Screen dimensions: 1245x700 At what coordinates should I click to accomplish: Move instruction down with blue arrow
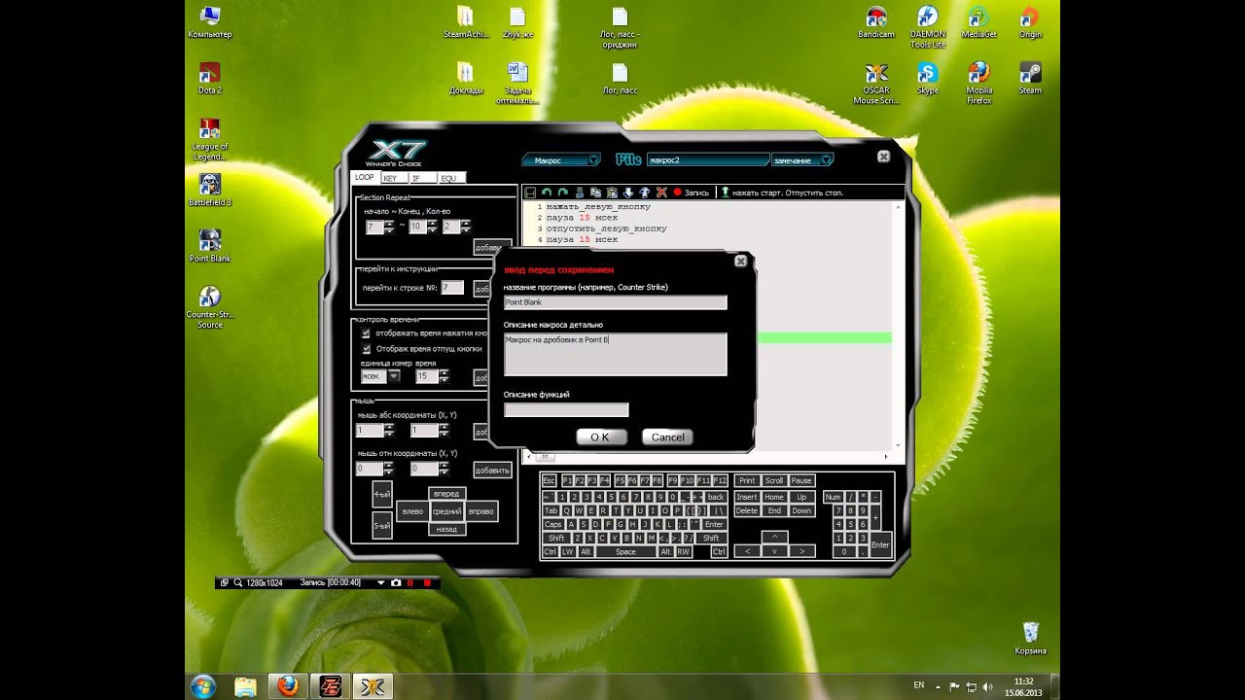(628, 192)
